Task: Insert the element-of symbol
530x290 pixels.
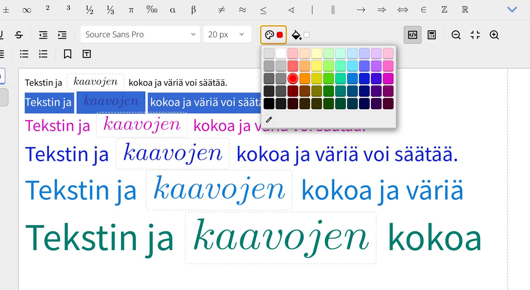Action: 424,10
